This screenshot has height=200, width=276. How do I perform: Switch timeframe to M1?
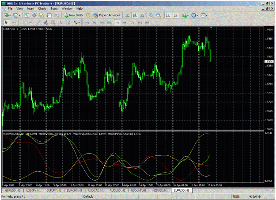point(87,23)
